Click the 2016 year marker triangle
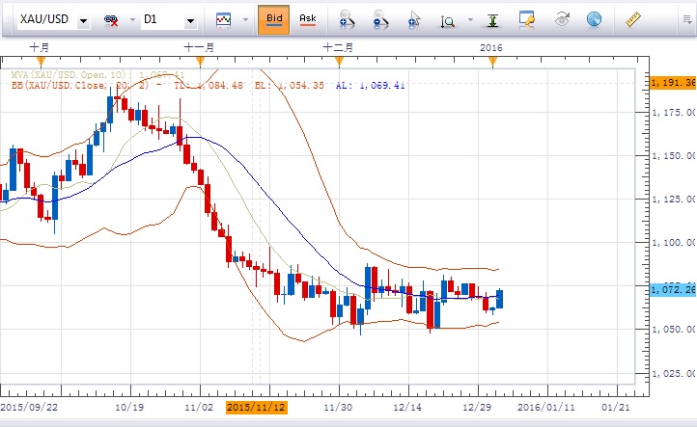Screen dimensions: 697x427 (492, 62)
